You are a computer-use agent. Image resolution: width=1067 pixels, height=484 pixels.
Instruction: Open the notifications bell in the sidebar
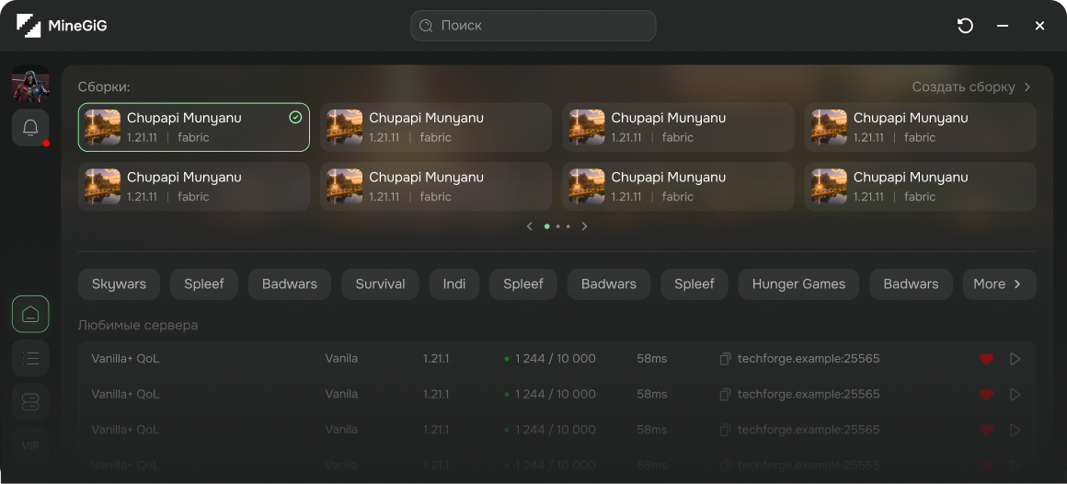pyautogui.click(x=30, y=127)
